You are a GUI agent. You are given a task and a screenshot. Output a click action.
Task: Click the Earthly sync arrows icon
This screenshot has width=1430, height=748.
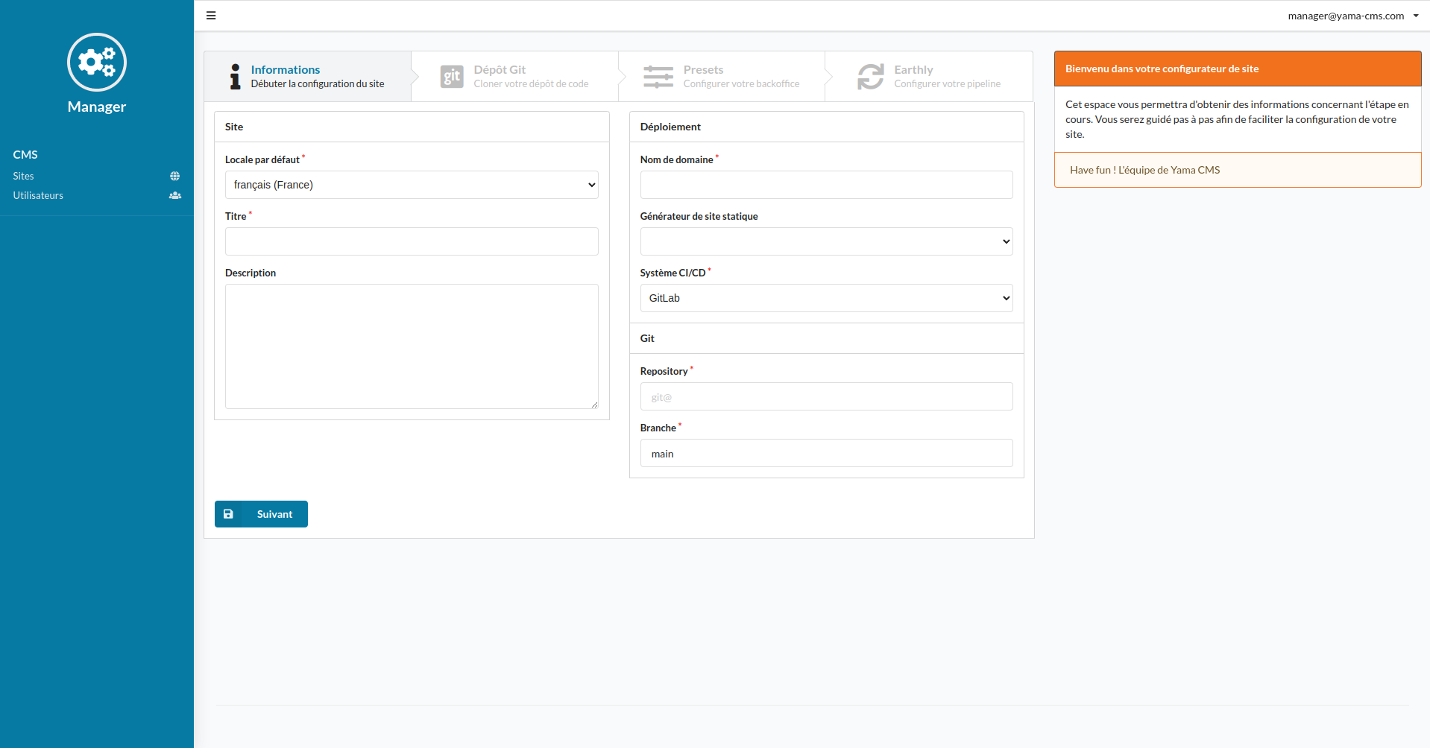(870, 76)
